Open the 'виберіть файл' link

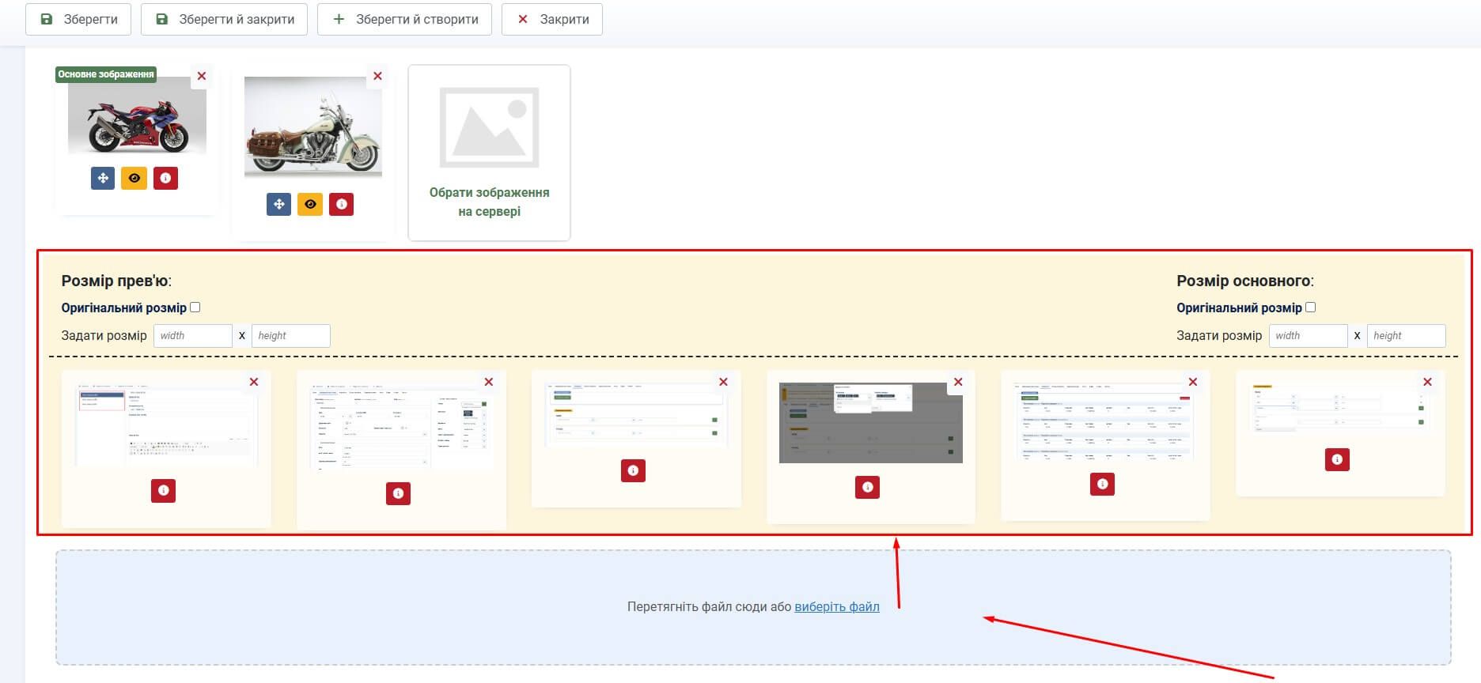(836, 606)
